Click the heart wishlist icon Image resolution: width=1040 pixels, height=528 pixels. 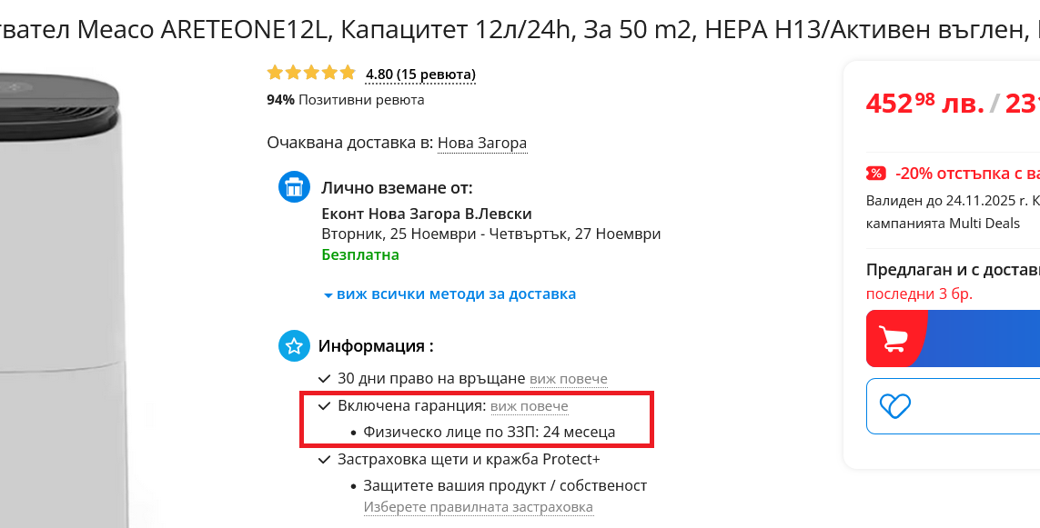point(895,405)
